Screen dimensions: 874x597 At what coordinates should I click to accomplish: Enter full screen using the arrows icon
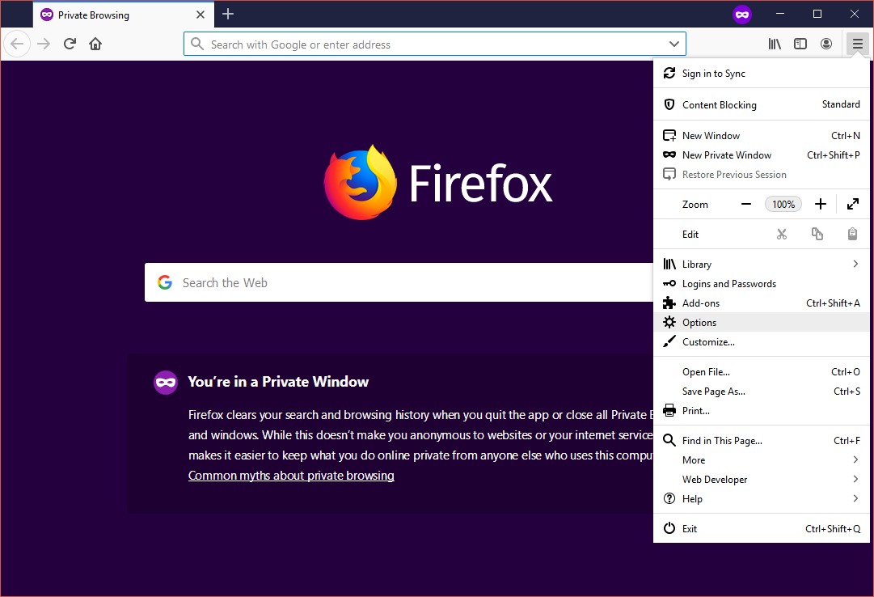(853, 204)
